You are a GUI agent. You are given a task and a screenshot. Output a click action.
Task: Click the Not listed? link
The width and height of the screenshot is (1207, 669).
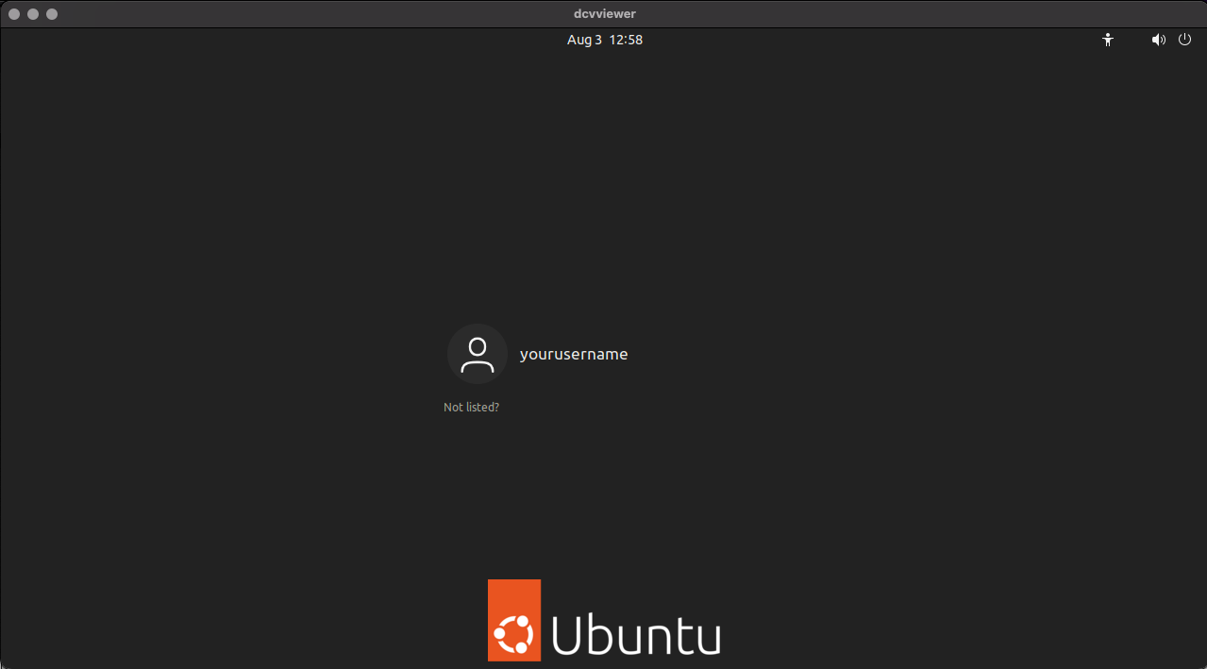coord(471,407)
